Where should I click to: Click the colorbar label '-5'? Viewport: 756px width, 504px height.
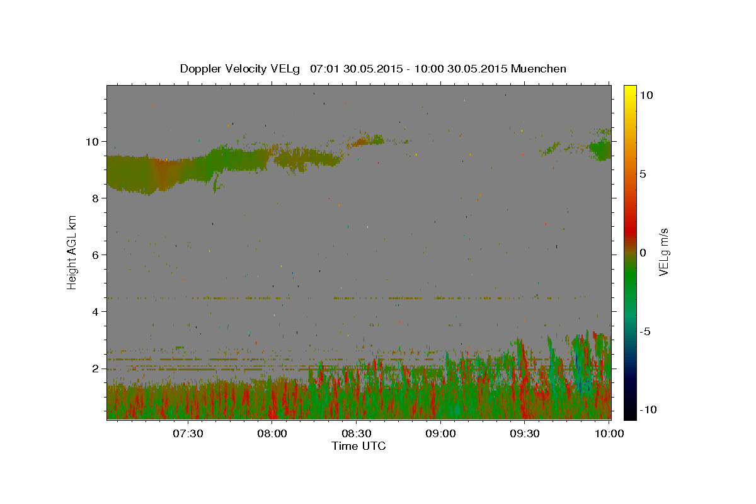coord(645,331)
